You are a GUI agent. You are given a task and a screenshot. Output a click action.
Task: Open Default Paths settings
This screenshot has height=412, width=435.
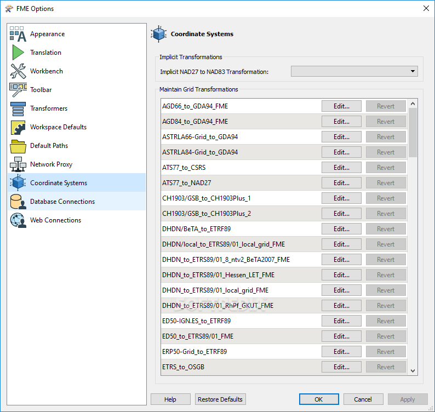tap(49, 146)
